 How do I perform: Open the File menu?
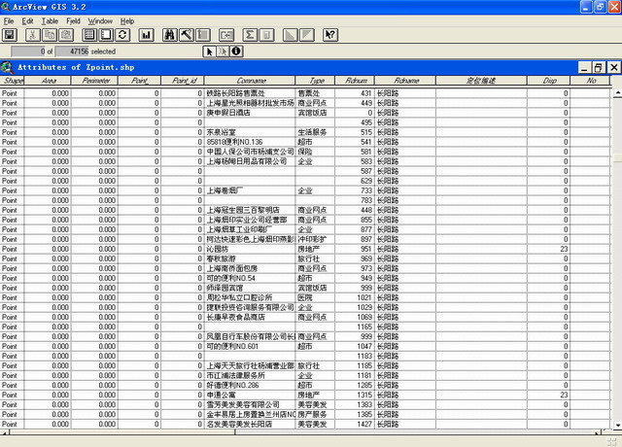click(9, 21)
